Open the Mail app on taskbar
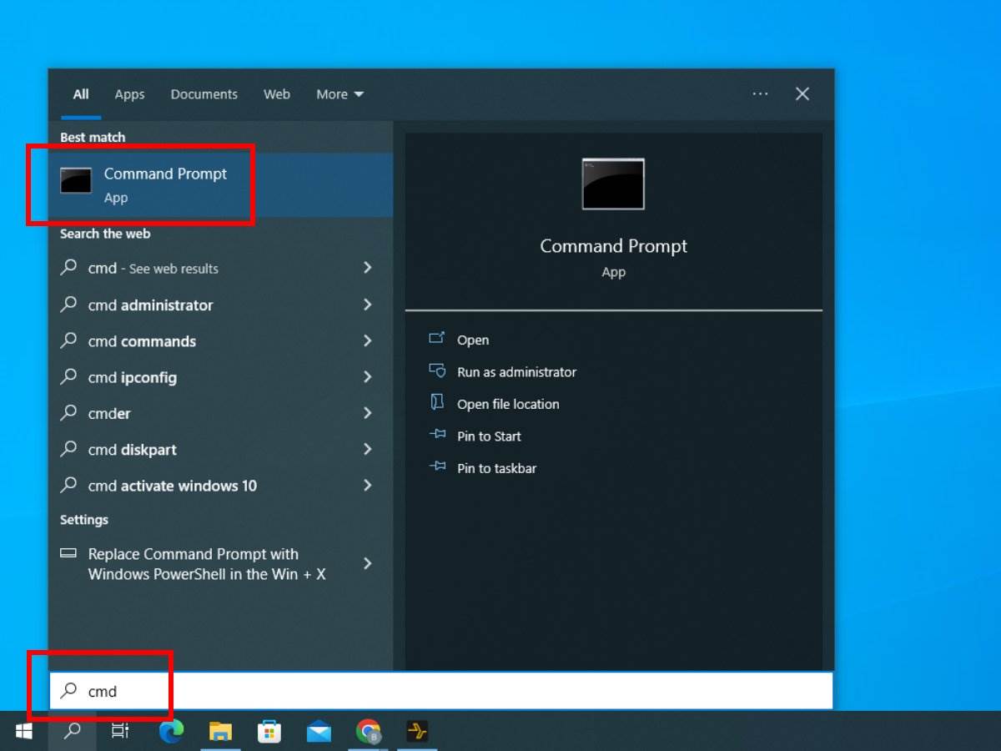1001x751 pixels. click(x=318, y=732)
